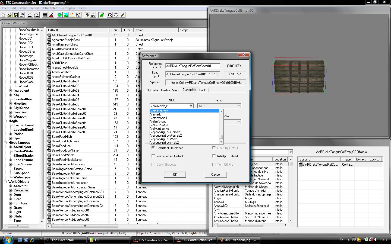The image size is (391, 244).
Task: Sort object list by Count column
Action: click(115, 30)
